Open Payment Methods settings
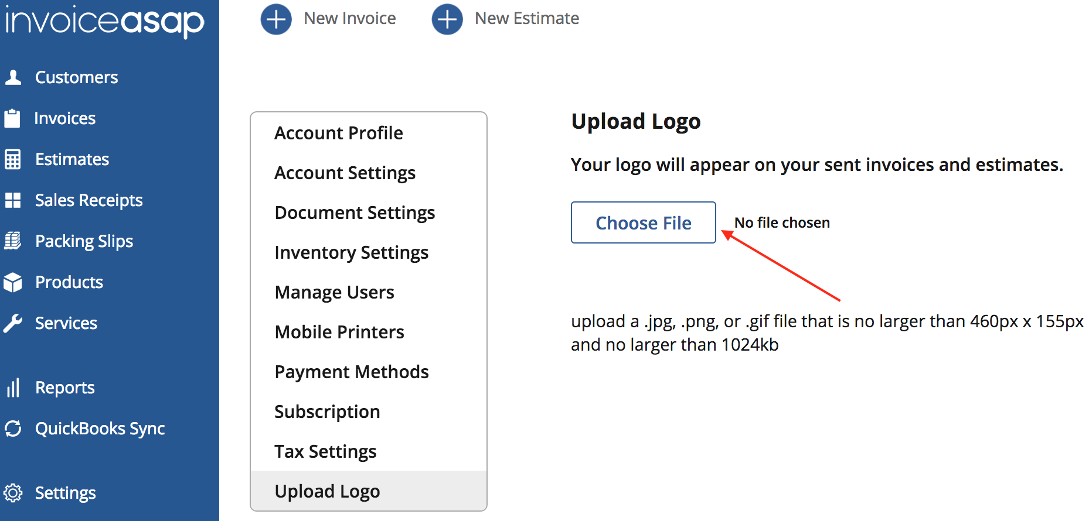The height and width of the screenshot is (521, 1089). [352, 372]
